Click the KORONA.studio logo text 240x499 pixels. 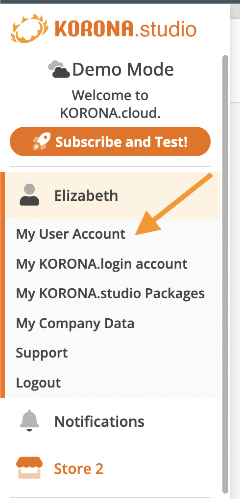pos(126,29)
